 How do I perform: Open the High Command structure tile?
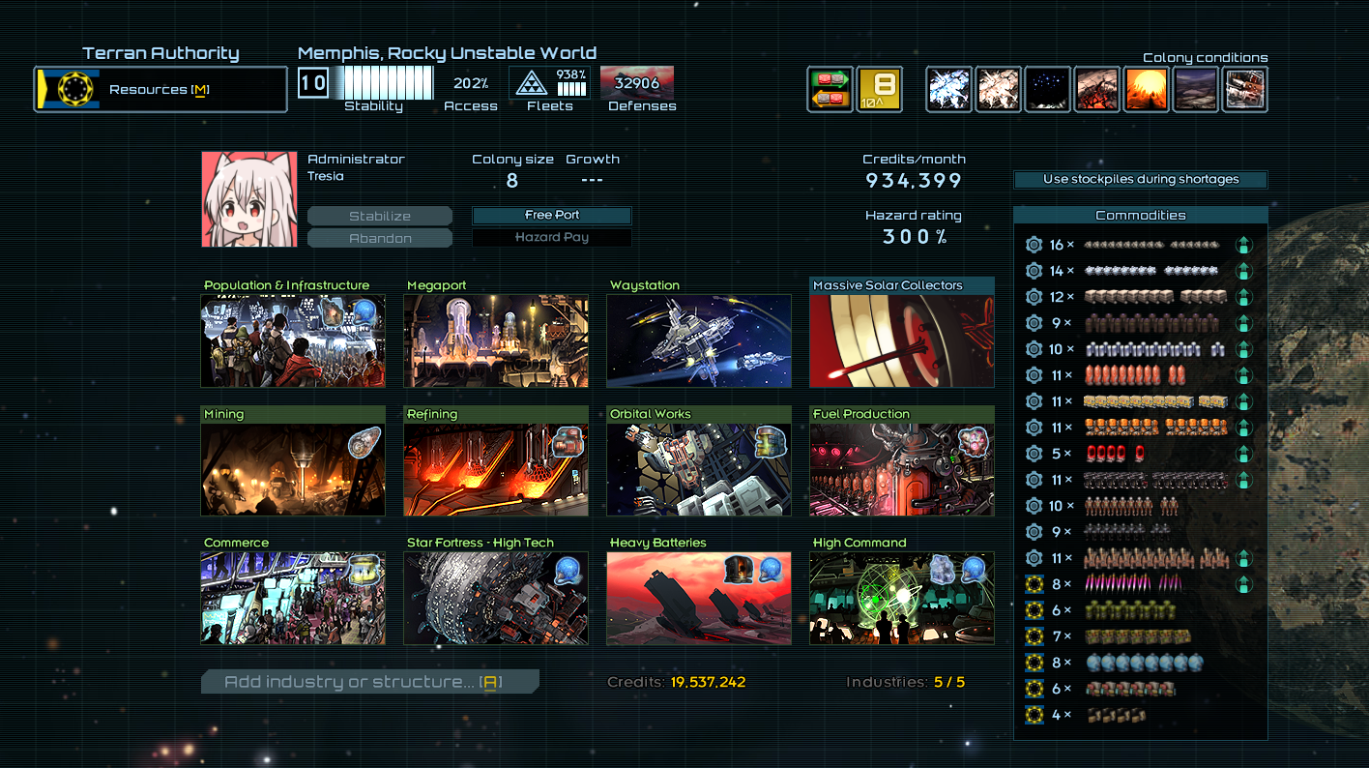[901, 598]
